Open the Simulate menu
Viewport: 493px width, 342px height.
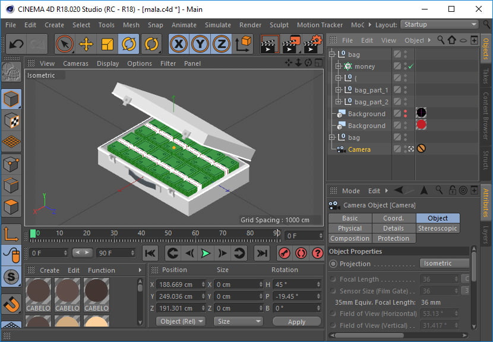click(218, 25)
